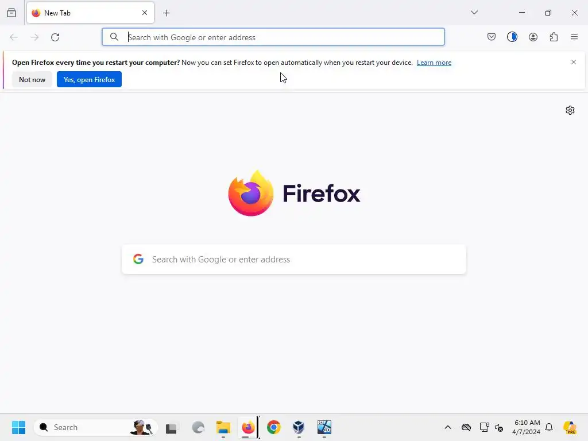Screen dimensions: 588x441
Task: Reload the current page
Action: point(56,37)
